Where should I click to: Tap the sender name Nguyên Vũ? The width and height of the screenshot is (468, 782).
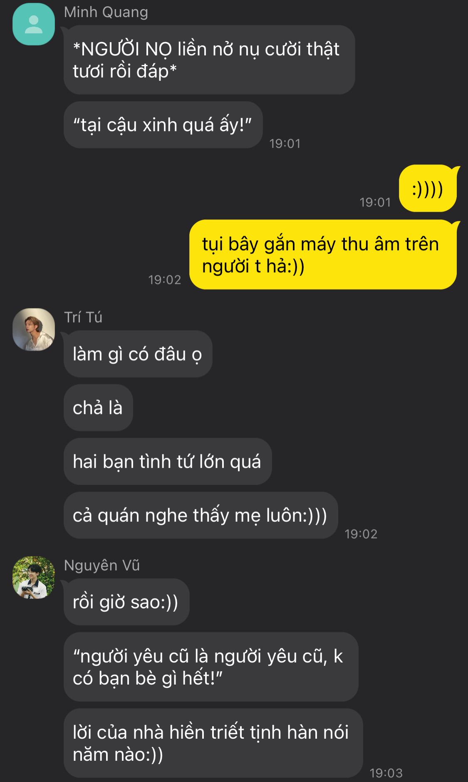(102, 565)
